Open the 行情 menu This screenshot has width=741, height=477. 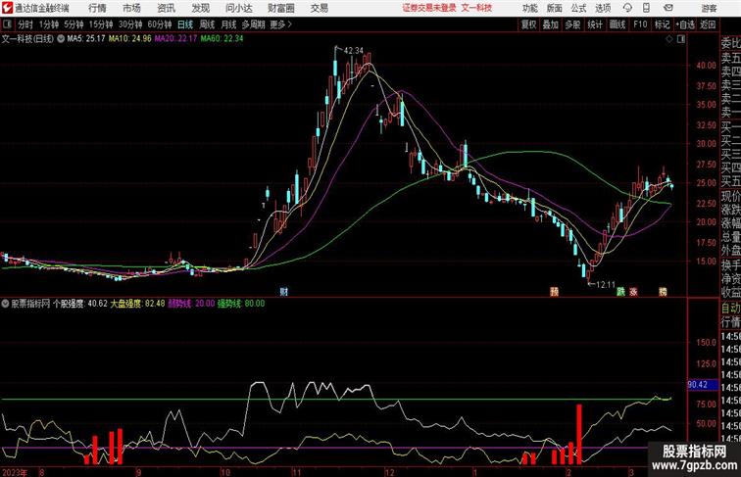(97, 8)
